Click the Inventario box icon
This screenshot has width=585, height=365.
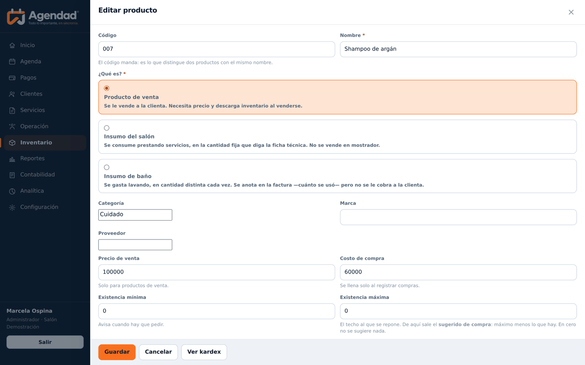(x=12, y=143)
